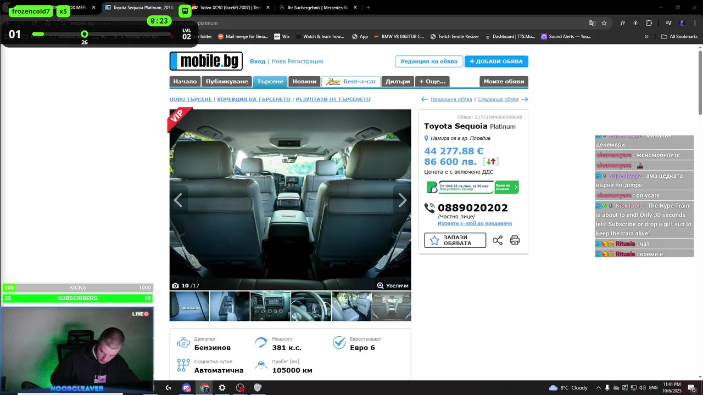Open the App bookmark
This screenshot has height=395, width=703.
(360, 36)
